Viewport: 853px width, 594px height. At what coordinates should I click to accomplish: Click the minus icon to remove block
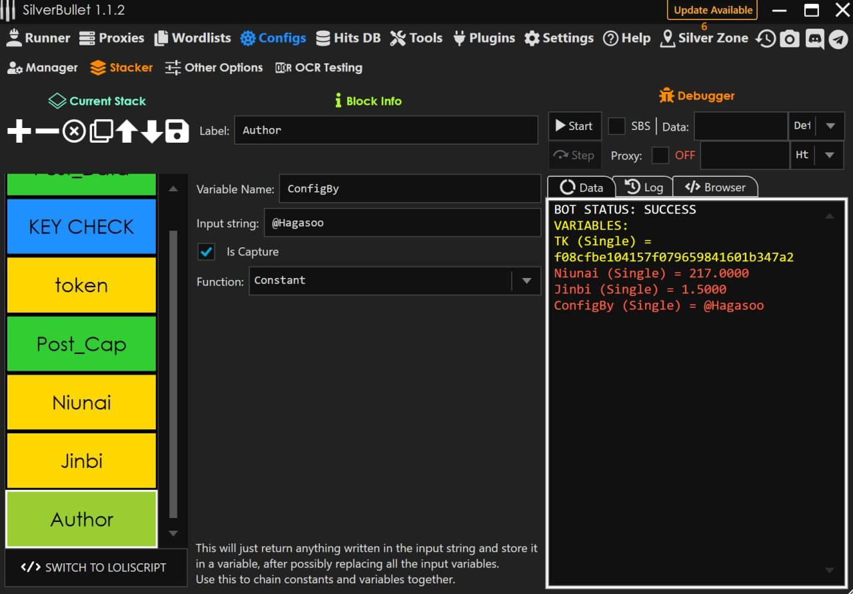pos(47,131)
